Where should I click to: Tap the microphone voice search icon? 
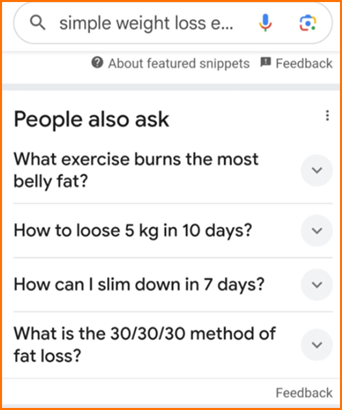(x=265, y=23)
